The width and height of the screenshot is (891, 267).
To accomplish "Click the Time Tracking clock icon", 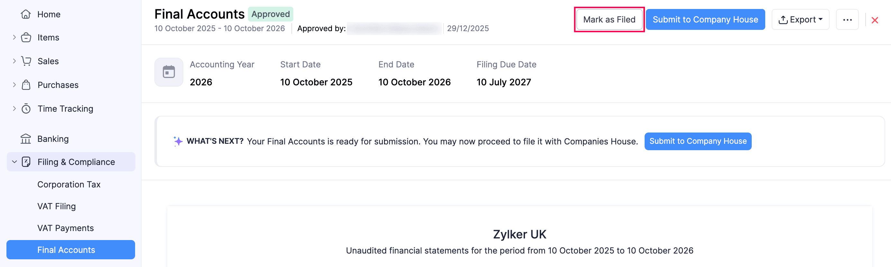I will click(x=26, y=108).
